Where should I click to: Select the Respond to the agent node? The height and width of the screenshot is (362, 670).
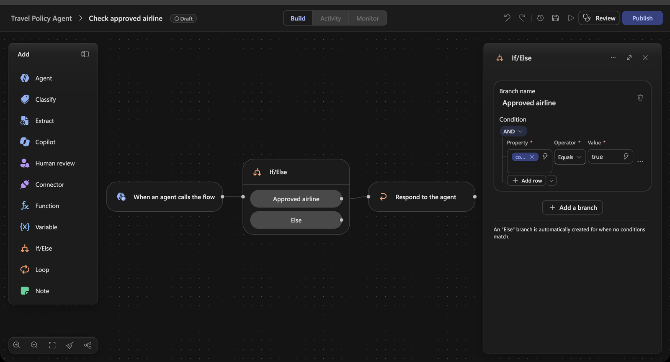422,197
